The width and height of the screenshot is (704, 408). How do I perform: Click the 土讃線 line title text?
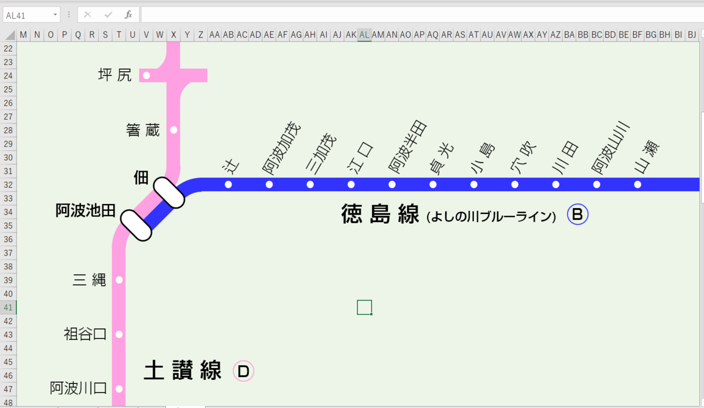183,371
